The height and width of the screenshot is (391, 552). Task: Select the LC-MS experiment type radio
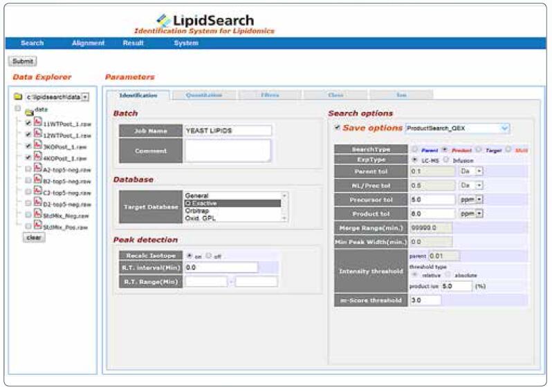pyautogui.click(x=415, y=160)
